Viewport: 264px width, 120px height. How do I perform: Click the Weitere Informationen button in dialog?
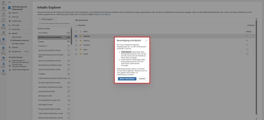click(x=127, y=79)
